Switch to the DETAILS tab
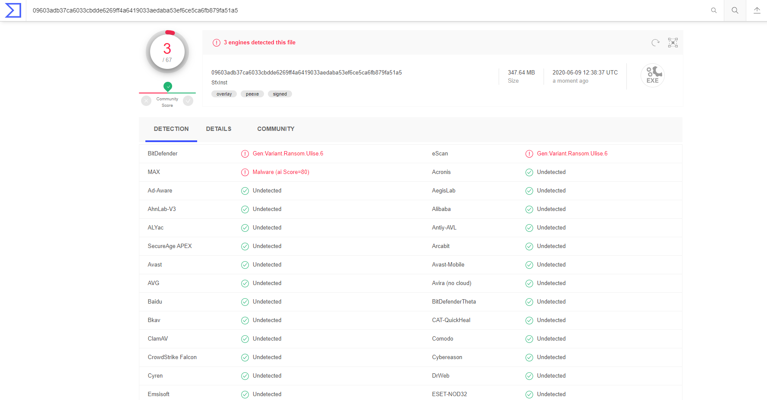This screenshot has width=767, height=400. pyautogui.click(x=219, y=129)
